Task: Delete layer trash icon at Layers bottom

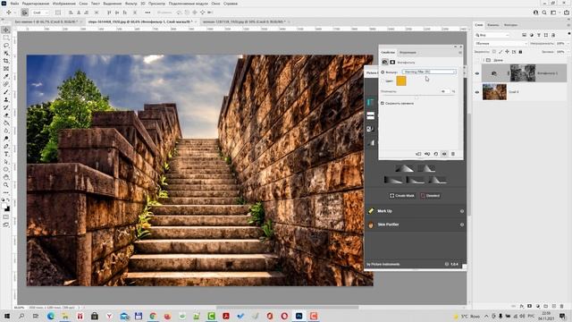Action: coord(562,306)
